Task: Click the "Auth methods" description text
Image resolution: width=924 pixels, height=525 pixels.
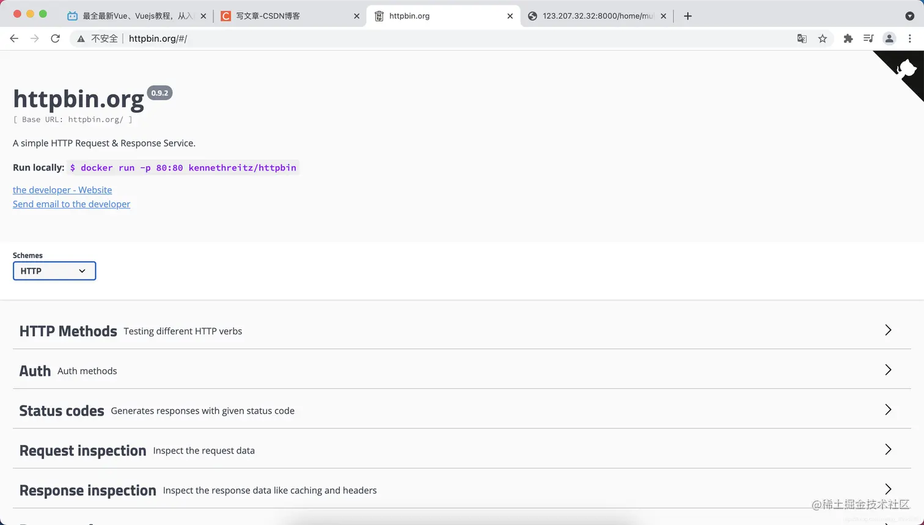Action: (87, 371)
